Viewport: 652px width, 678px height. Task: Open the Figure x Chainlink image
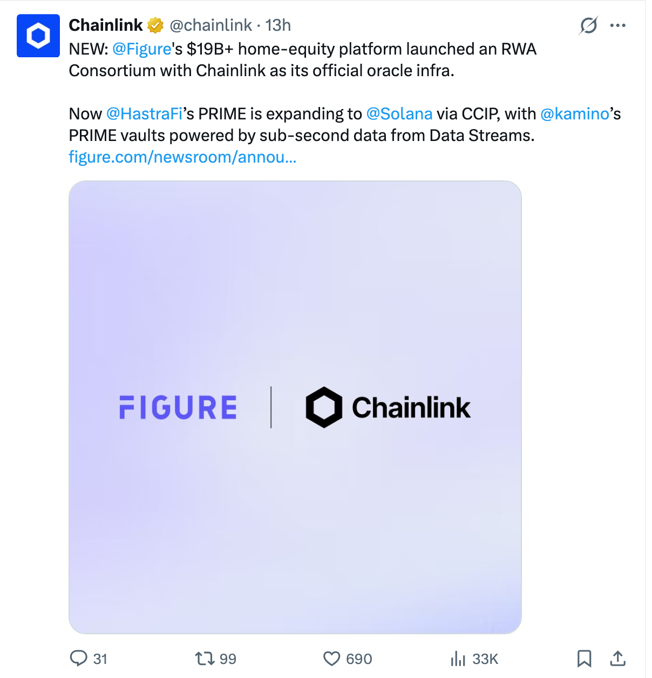[x=295, y=405]
